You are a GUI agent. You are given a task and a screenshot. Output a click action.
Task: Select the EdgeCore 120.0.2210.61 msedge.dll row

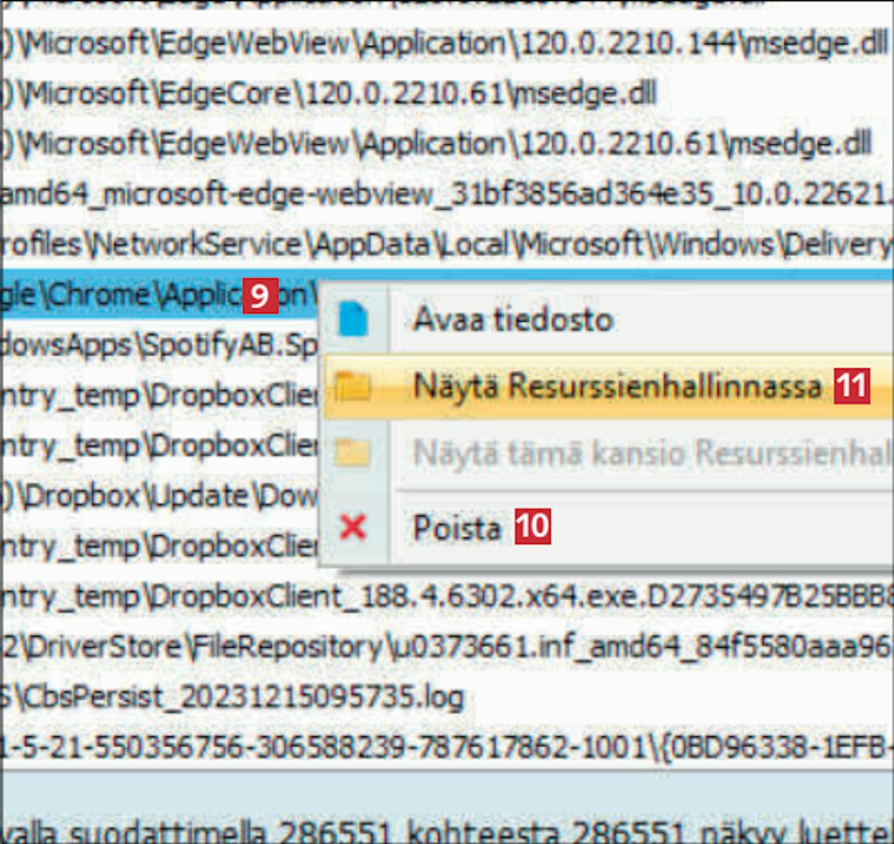[x=328, y=94]
